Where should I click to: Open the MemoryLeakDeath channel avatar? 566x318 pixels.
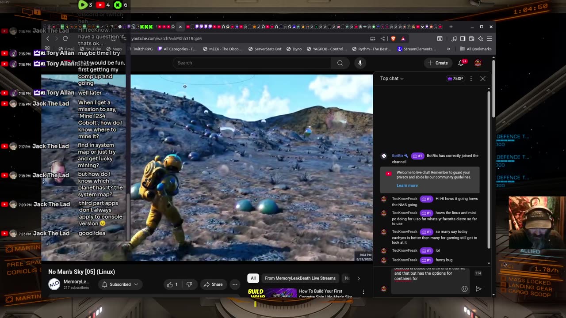click(x=54, y=284)
